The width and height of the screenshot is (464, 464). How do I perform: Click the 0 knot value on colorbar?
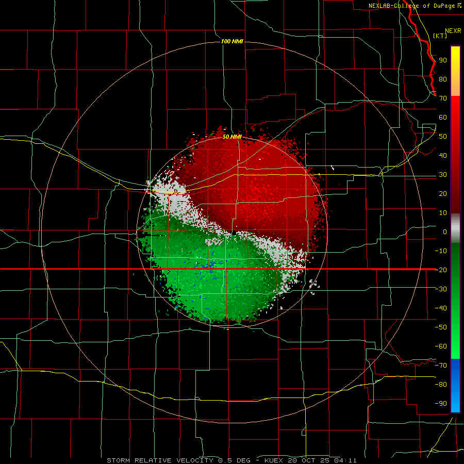445,232
